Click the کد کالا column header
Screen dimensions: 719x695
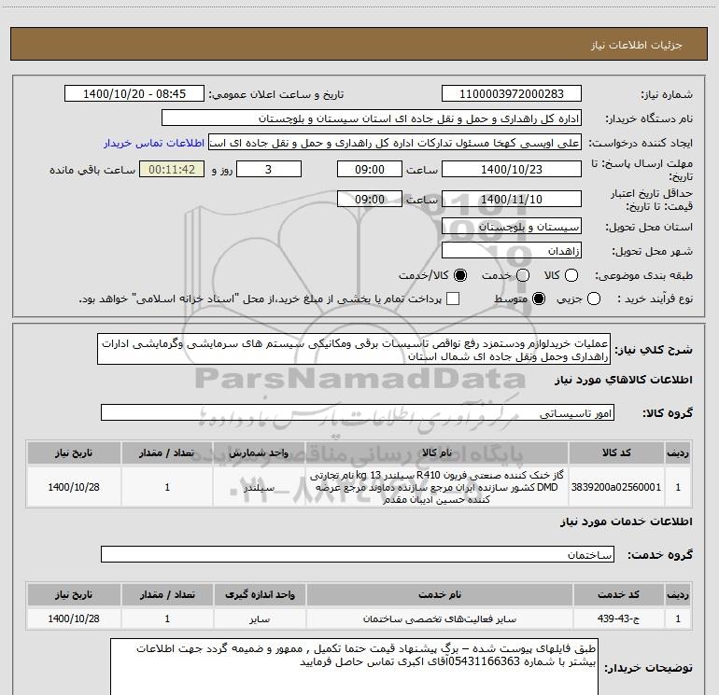point(616,452)
